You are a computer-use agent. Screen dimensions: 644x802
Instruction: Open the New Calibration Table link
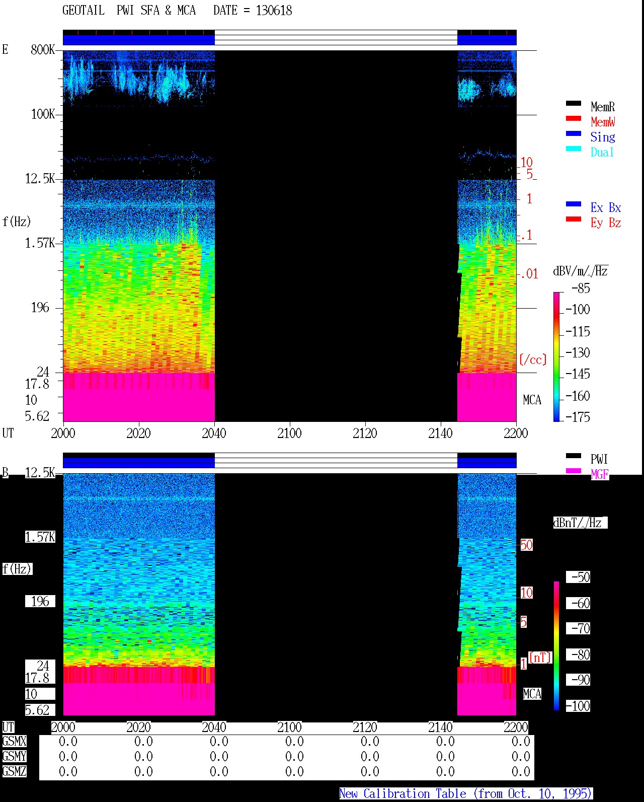[x=465, y=794]
